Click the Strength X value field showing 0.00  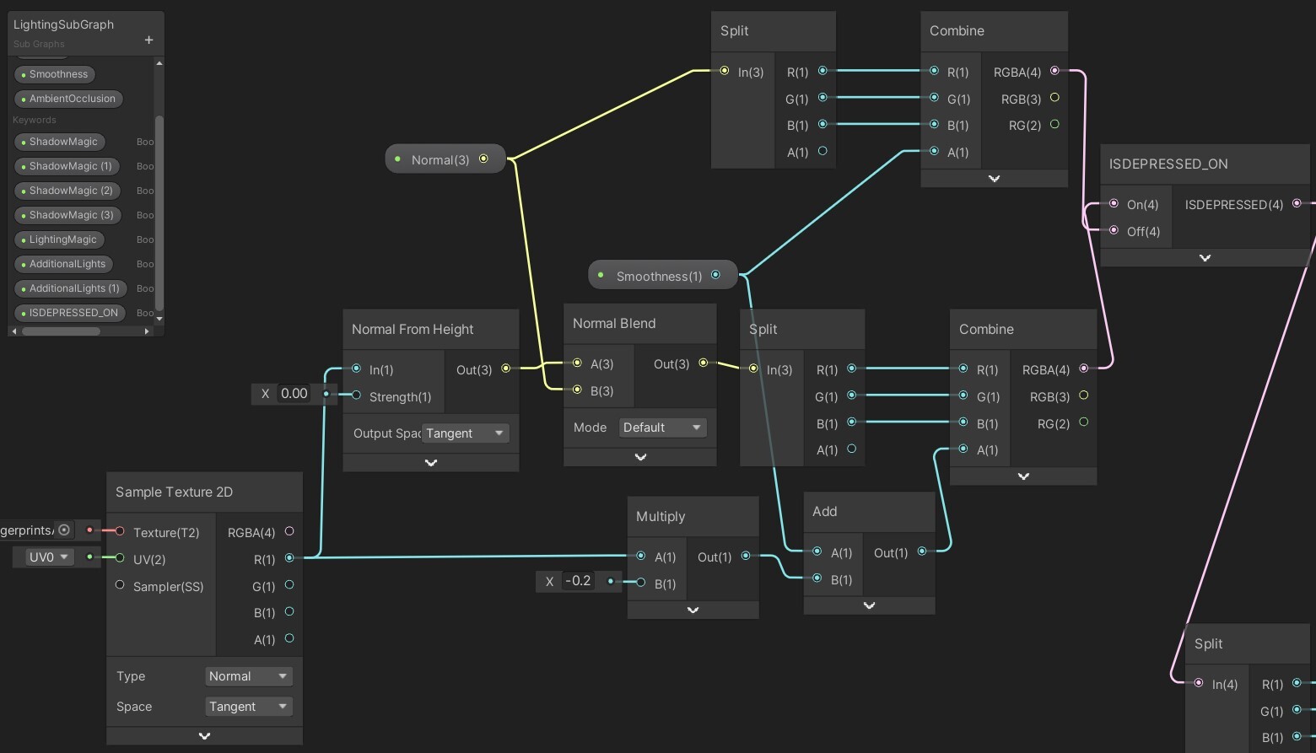click(294, 394)
